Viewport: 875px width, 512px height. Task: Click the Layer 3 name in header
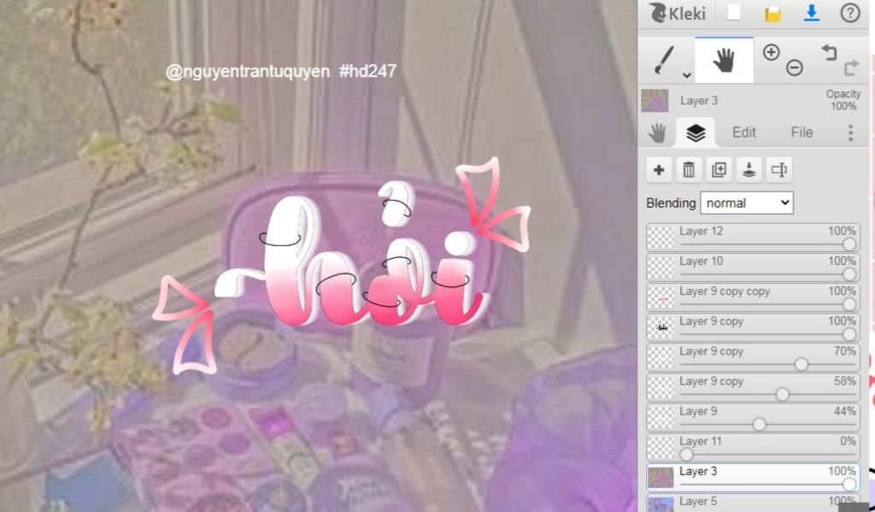point(699,101)
